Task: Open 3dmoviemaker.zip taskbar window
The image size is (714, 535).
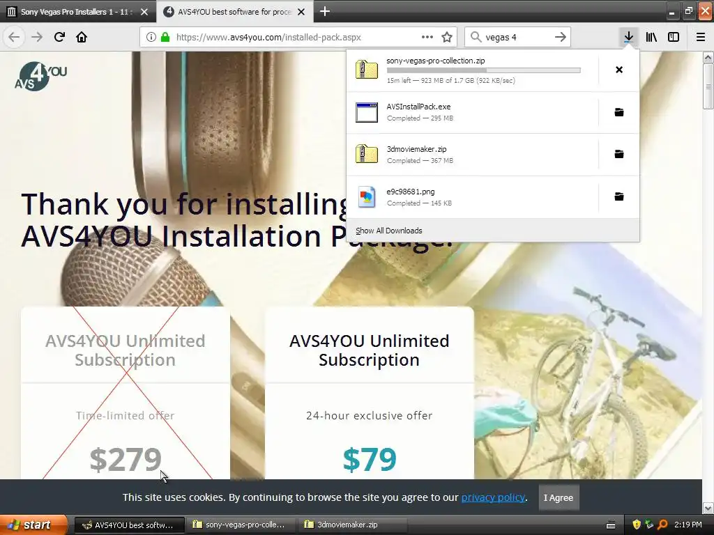Action: click(351, 525)
